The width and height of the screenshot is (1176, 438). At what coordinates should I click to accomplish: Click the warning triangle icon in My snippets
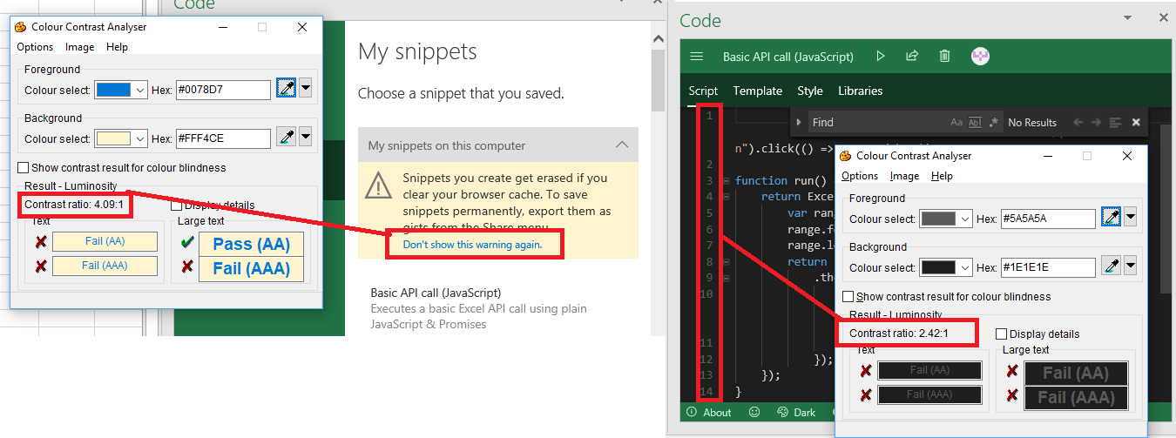(x=378, y=185)
